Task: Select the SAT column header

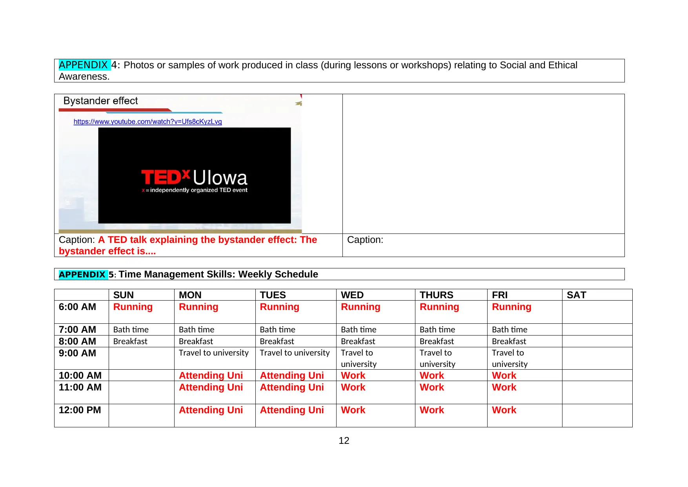Action: [x=577, y=295]
